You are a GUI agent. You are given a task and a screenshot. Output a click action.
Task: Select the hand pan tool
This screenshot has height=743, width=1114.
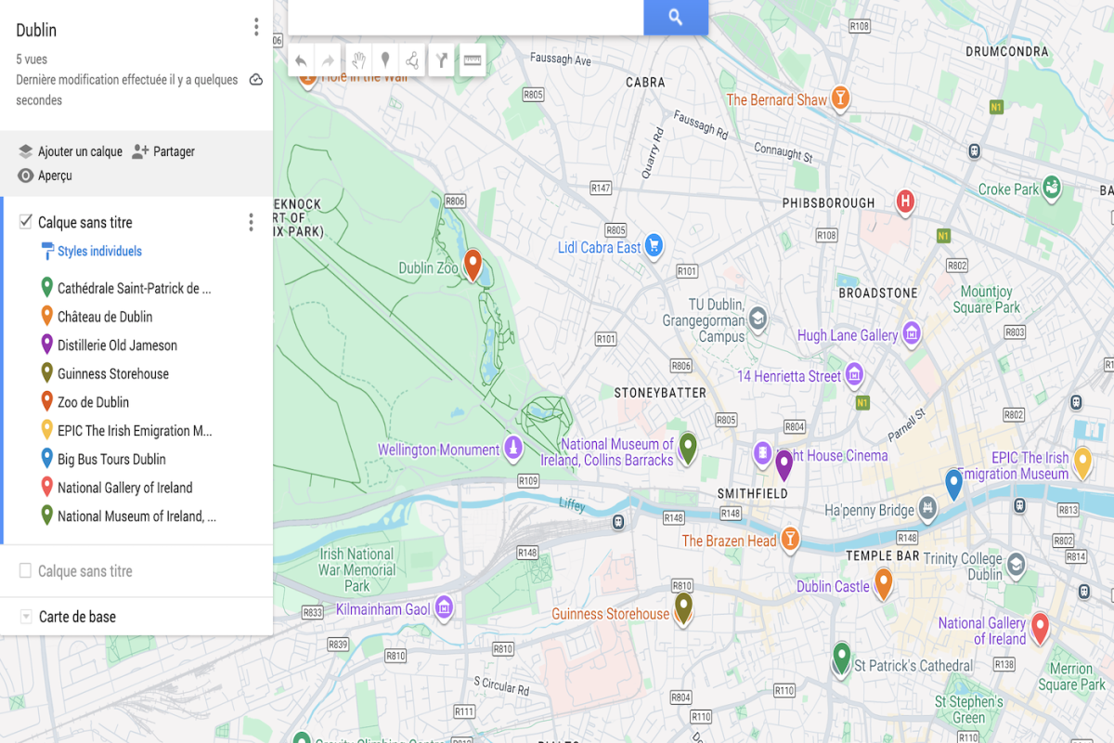pyautogui.click(x=357, y=61)
